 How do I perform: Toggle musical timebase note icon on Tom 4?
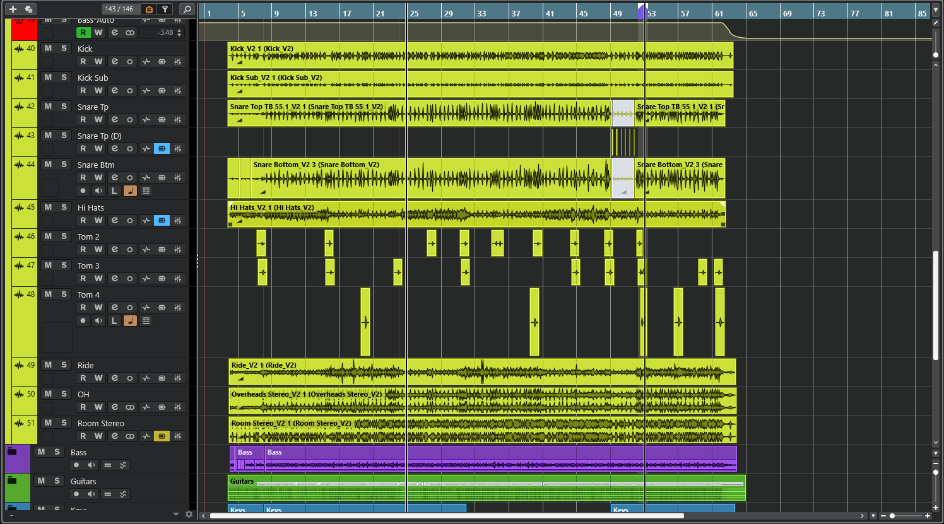[x=130, y=321]
